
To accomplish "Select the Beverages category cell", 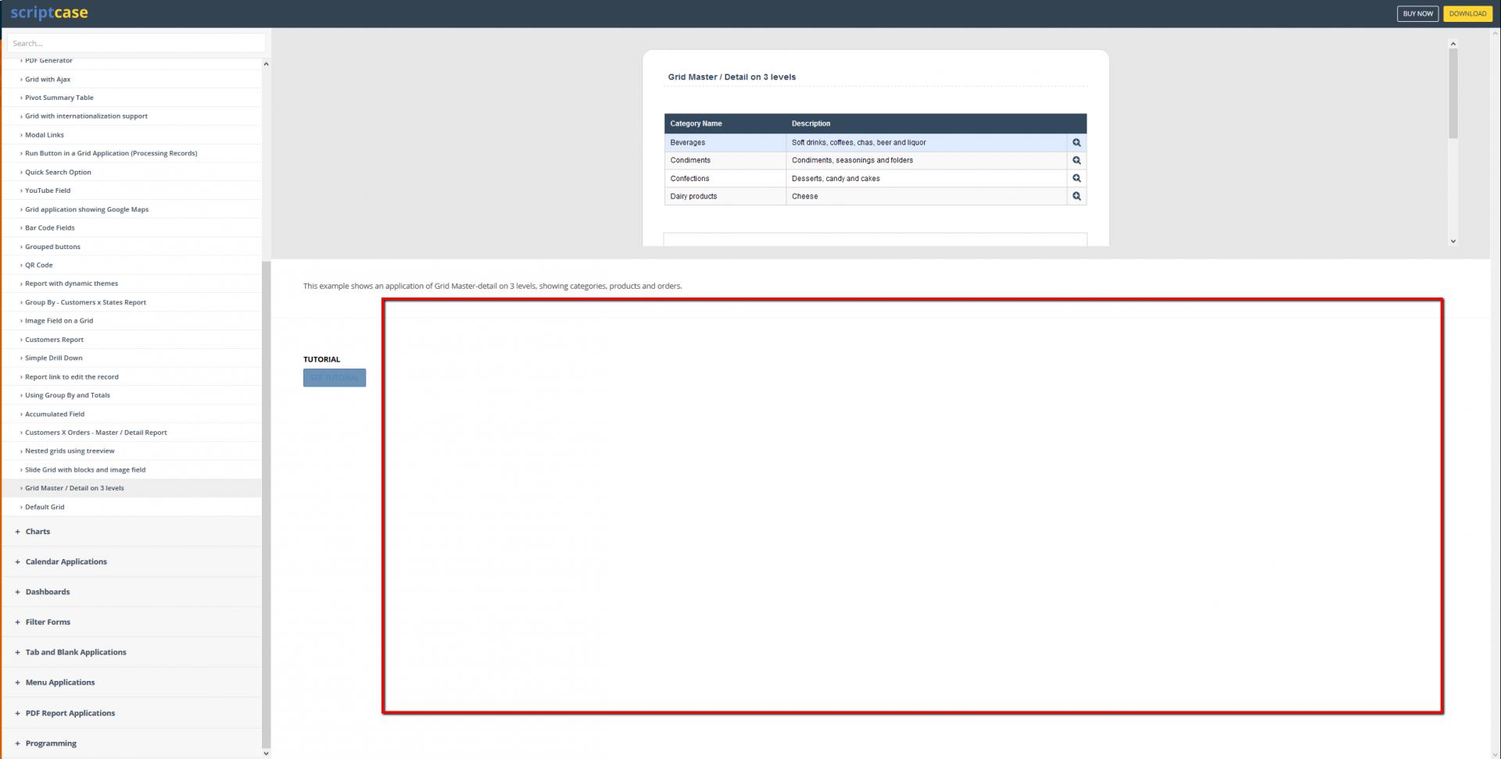I will tap(725, 143).
